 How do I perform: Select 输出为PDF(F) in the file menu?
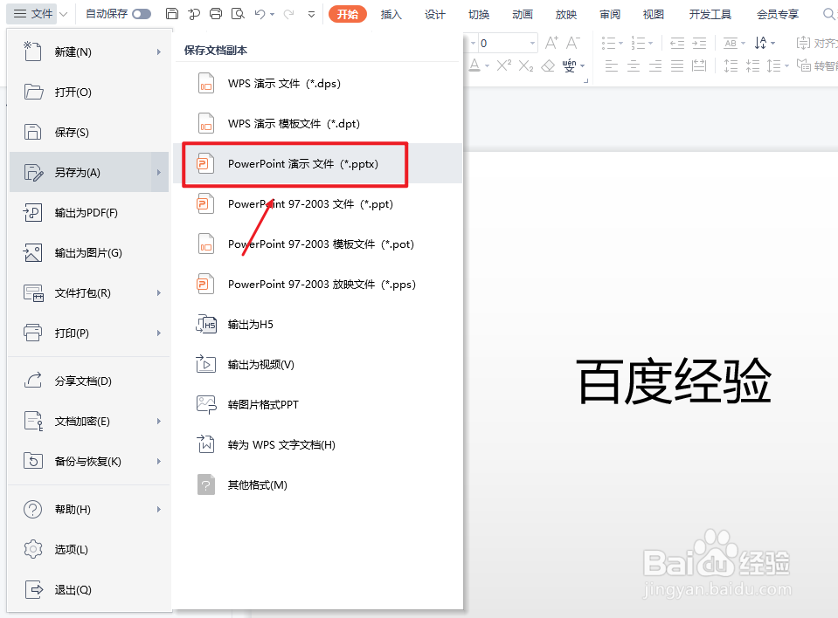pyautogui.click(x=89, y=212)
